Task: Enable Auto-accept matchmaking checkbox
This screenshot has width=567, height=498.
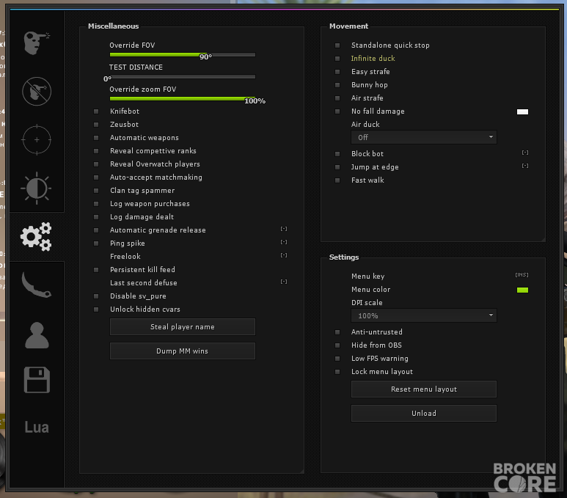Action: 96,177
